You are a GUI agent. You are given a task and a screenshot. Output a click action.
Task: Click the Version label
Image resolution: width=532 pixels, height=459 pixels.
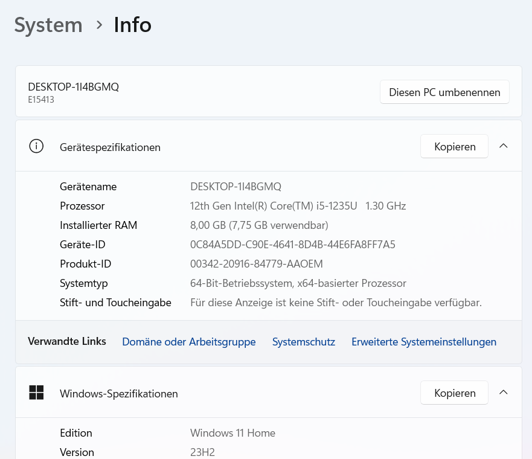pos(77,452)
